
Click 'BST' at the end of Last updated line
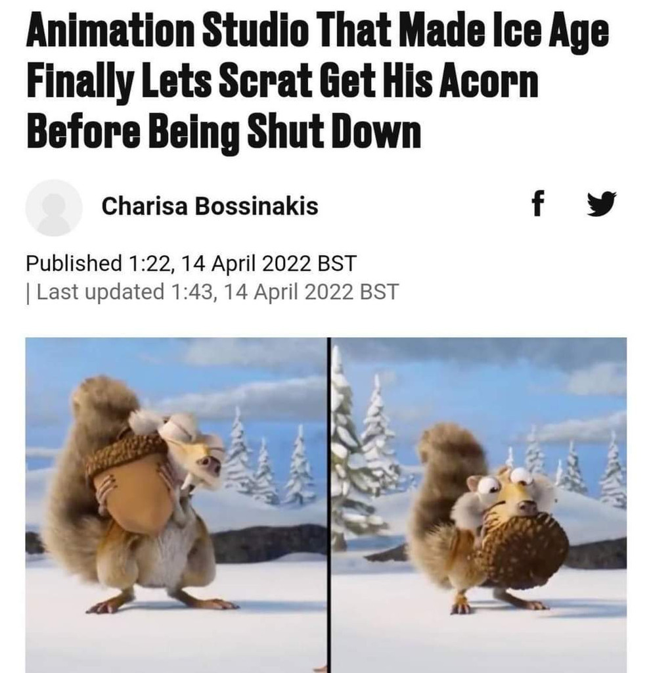click(379, 292)
